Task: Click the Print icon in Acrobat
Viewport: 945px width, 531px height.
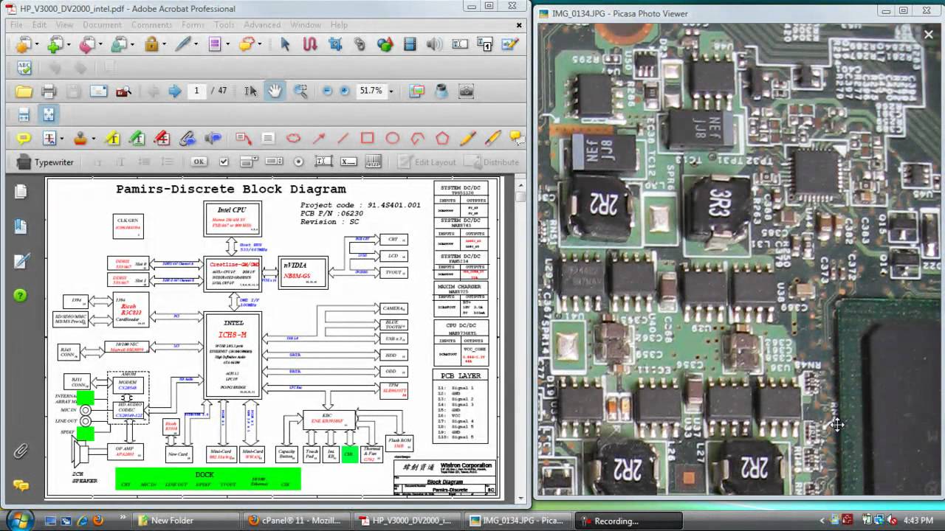Action: pyautogui.click(x=49, y=91)
